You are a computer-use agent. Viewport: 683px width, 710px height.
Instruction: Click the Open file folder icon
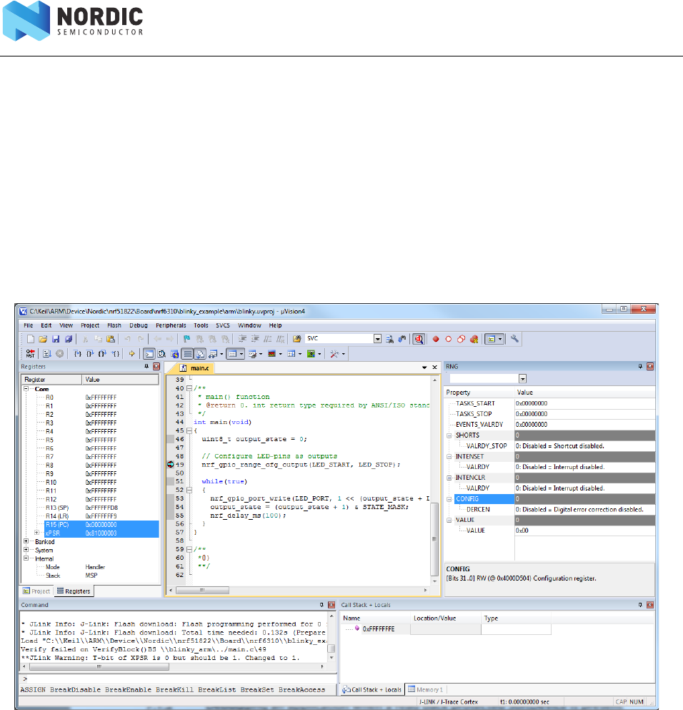point(43,339)
